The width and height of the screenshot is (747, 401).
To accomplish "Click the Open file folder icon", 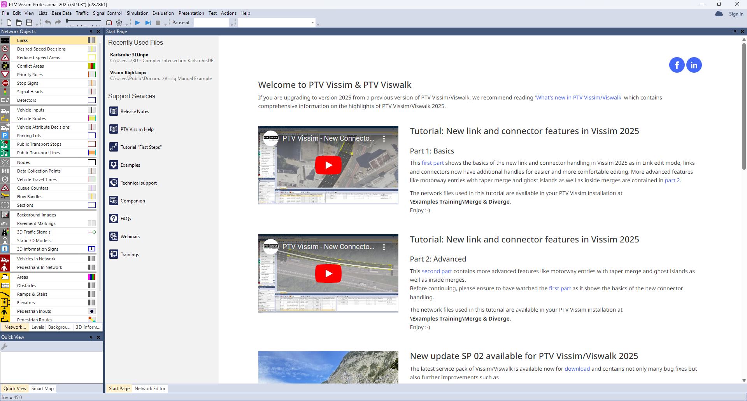I will (x=19, y=23).
